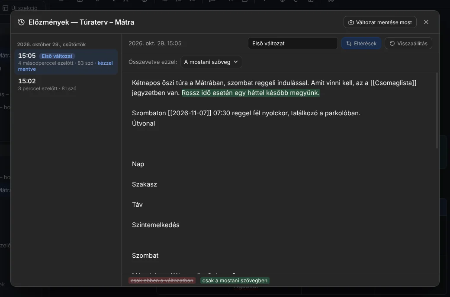Image resolution: width=450 pixels, height=297 pixels.
Task: Click the date header 2026. október 29., csütörtök
Action: click(x=51, y=44)
